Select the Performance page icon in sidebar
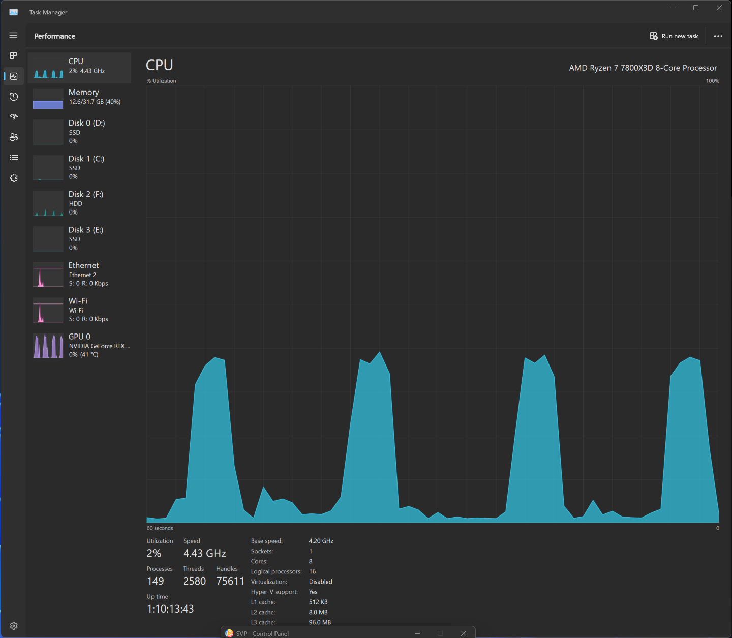The width and height of the screenshot is (732, 638). click(14, 76)
